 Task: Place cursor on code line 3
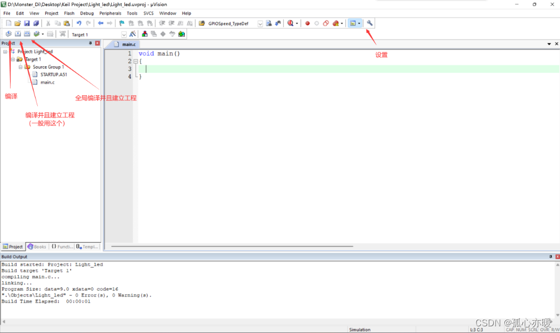click(x=348, y=69)
